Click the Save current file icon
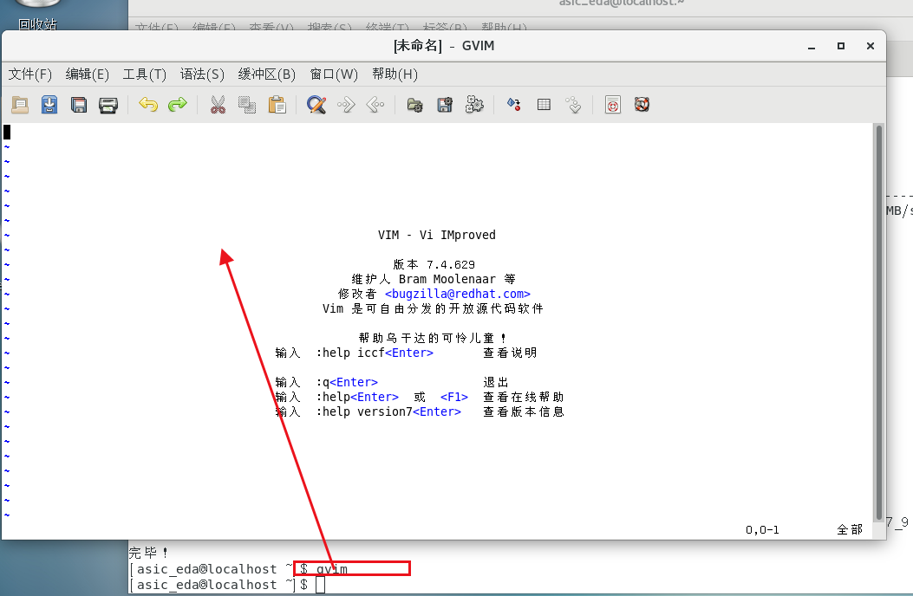The height and width of the screenshot is (596, 913). click(x=49, y=105)
